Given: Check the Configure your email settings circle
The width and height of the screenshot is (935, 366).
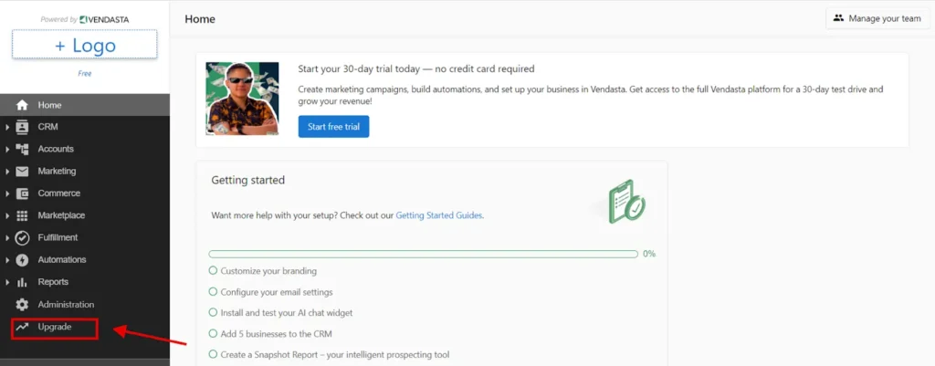Looking at the screenshot, I should (213, 292).
